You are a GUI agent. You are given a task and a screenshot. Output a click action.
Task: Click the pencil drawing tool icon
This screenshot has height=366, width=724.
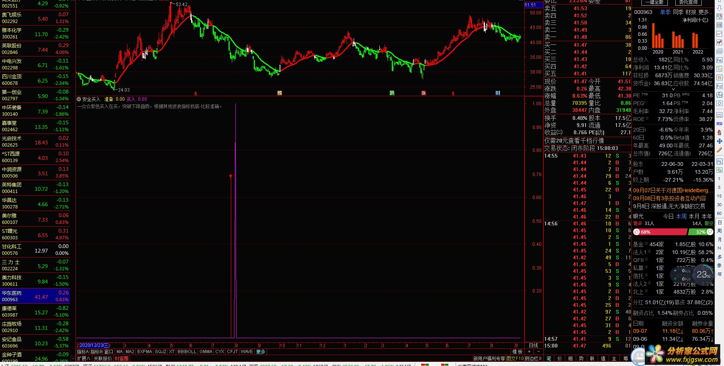pos(719,149)
